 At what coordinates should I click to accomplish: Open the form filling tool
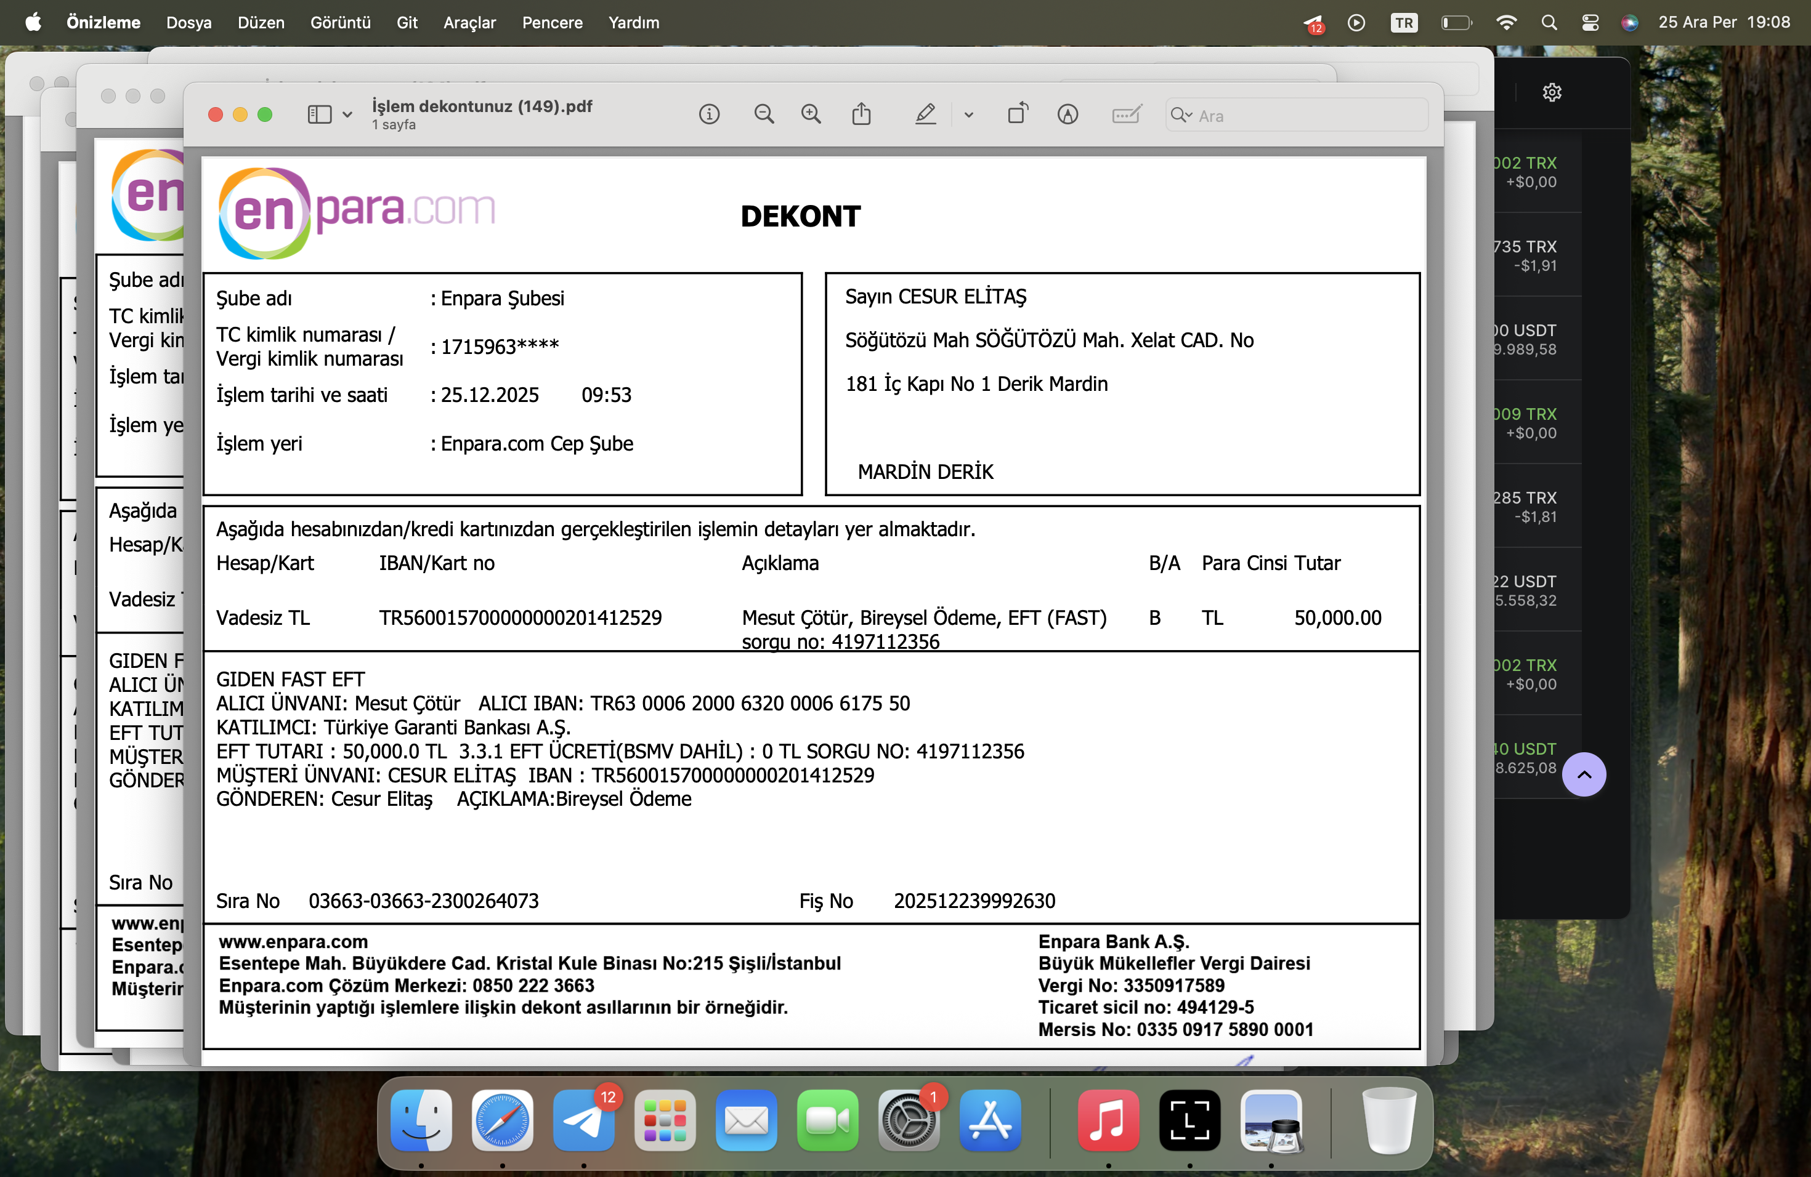coord(1126,115)
